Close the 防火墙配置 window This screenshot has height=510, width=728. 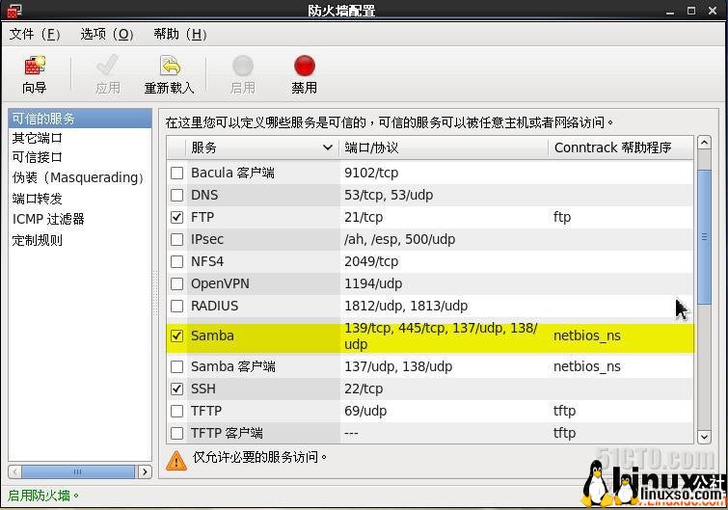[x=713, y=11]
